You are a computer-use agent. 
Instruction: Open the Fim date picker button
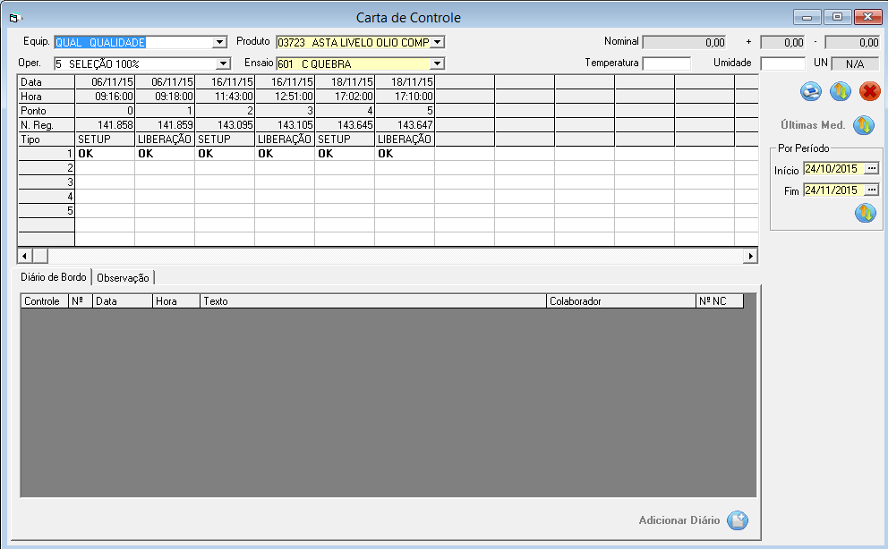[x=872, y=190]
